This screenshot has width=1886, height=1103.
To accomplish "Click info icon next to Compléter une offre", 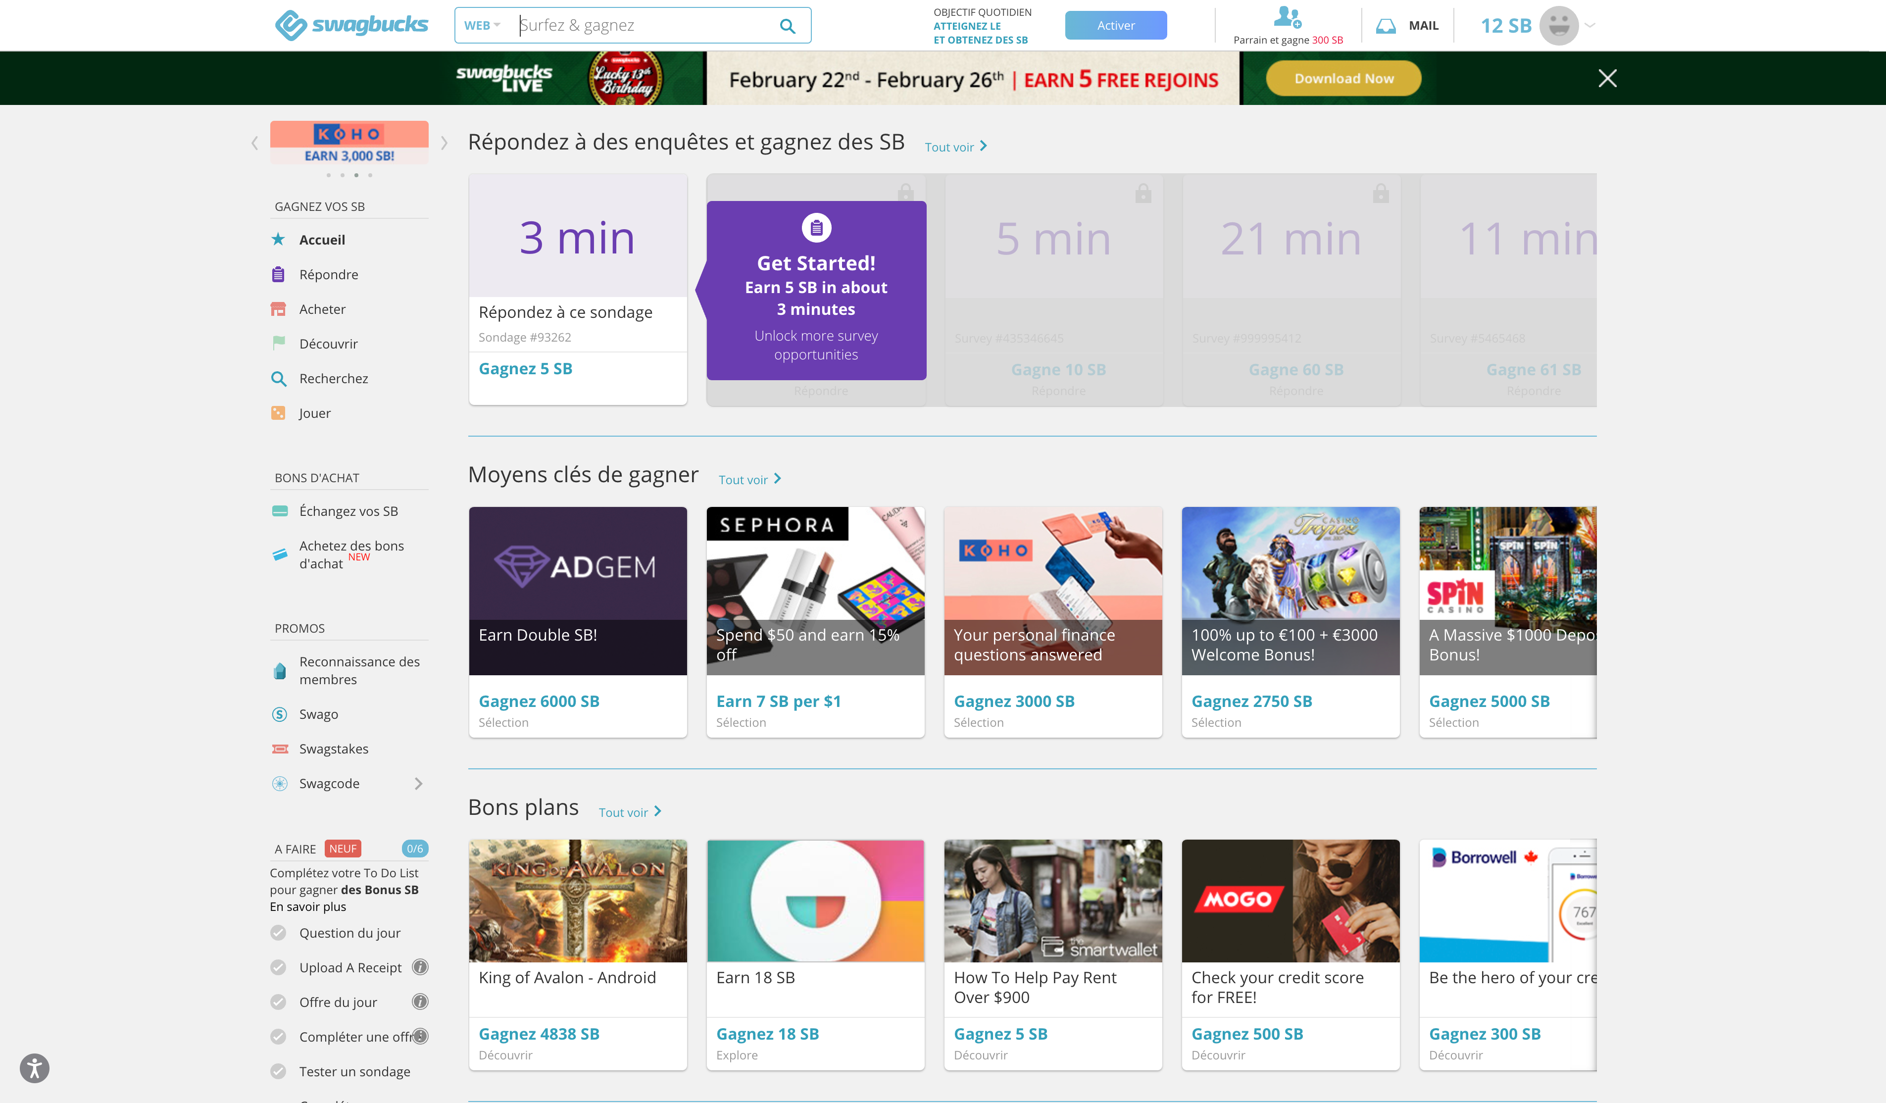I will coord(421,1036).
